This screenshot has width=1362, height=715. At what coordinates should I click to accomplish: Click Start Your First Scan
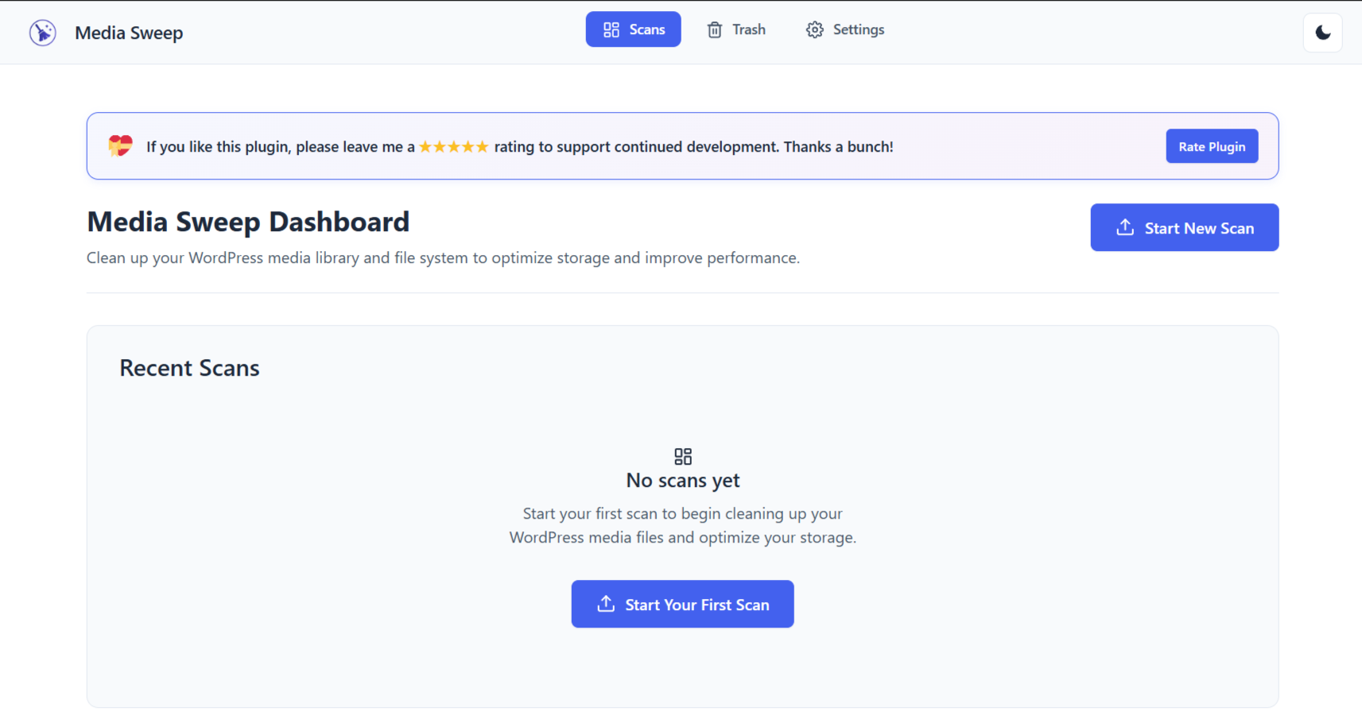[682, 604]
